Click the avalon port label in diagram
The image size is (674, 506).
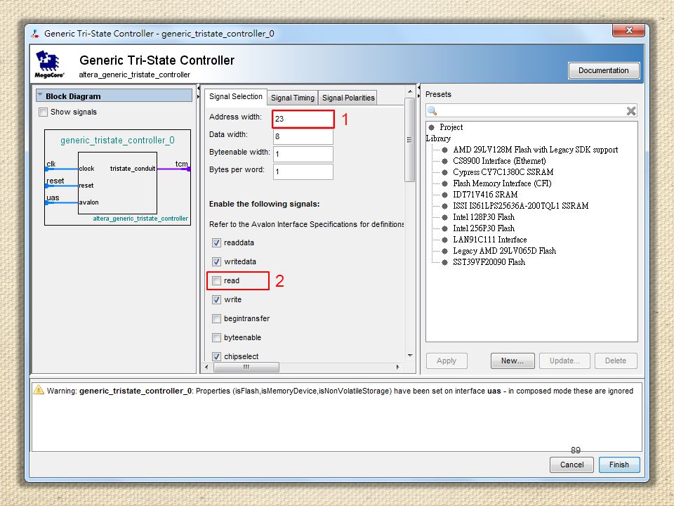click(x=88, y=202)
